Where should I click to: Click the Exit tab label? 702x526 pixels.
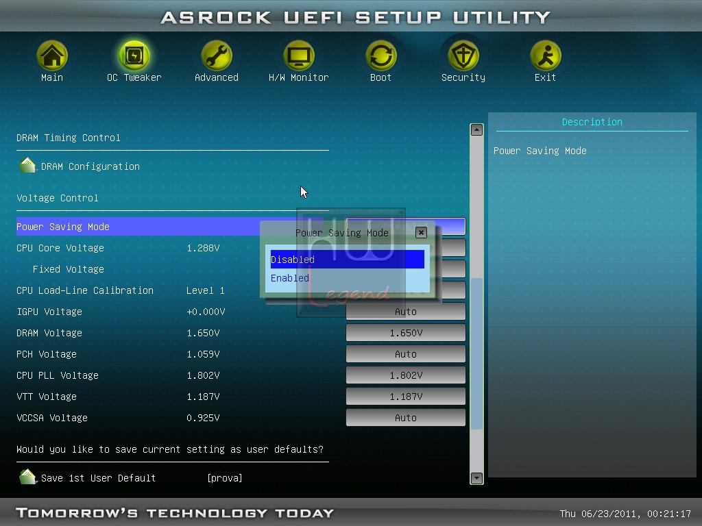pos(545,77)
